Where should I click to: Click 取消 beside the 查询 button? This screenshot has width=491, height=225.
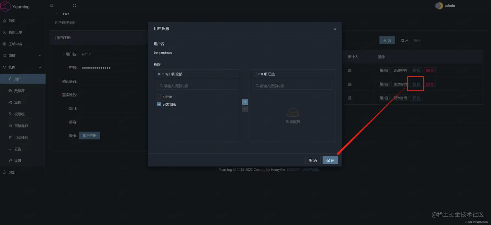pyautogui.click(x=404, y=40)
